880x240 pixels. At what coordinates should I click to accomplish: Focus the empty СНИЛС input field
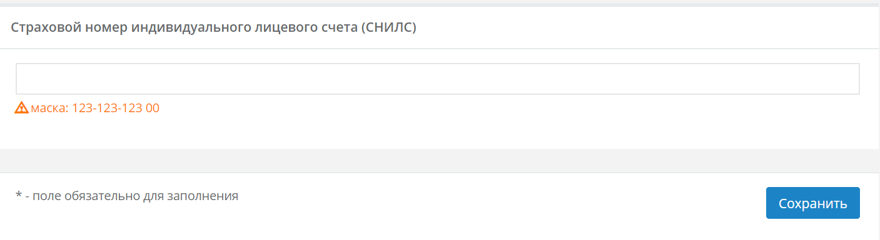tap(438, 79)
